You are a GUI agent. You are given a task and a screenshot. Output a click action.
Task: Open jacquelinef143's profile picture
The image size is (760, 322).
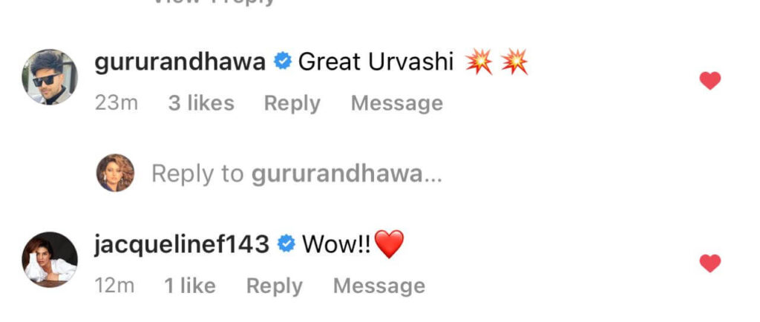50,260
